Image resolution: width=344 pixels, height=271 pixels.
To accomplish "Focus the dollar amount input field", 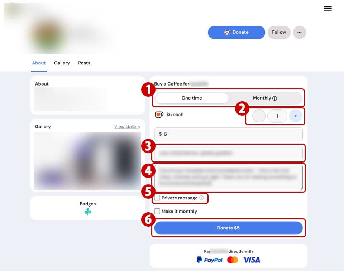I will tap(228, 134).
